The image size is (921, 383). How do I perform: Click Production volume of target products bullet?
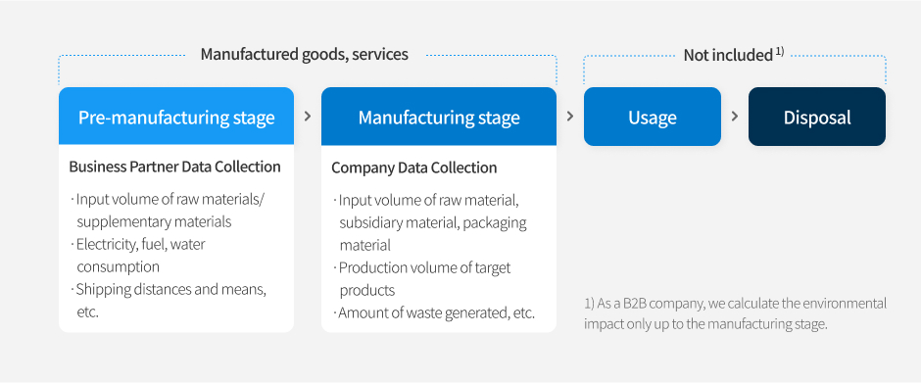[421, 279]
